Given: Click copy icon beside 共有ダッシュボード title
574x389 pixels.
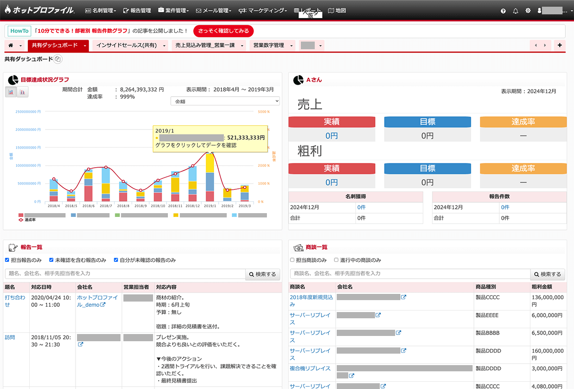Looking at the screenshot, I should pyautogui.click(x=58, y=59).
